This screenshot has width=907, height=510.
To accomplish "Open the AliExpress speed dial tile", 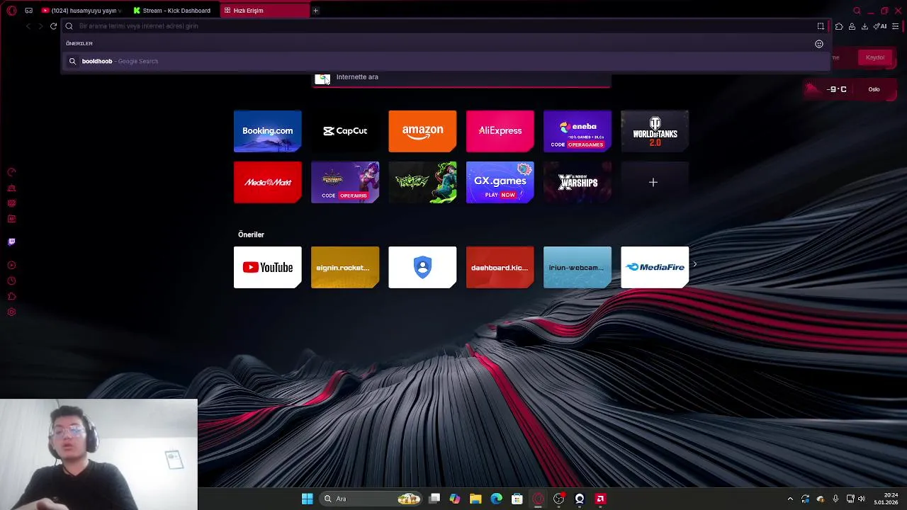I will pos(500,131).
